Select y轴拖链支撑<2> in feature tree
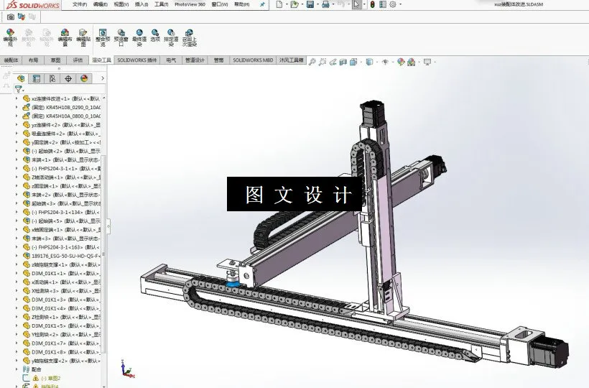 [x=61, y=361]
